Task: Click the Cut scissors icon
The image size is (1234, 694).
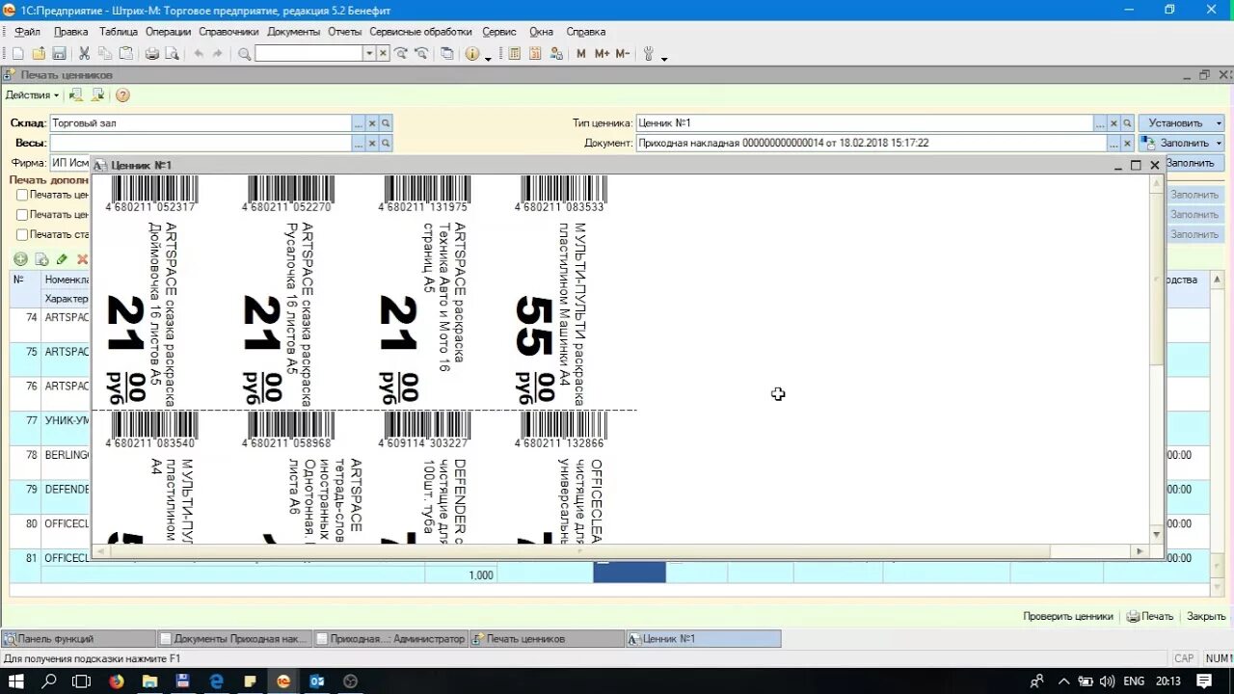Action: click(x=84, y=54)
